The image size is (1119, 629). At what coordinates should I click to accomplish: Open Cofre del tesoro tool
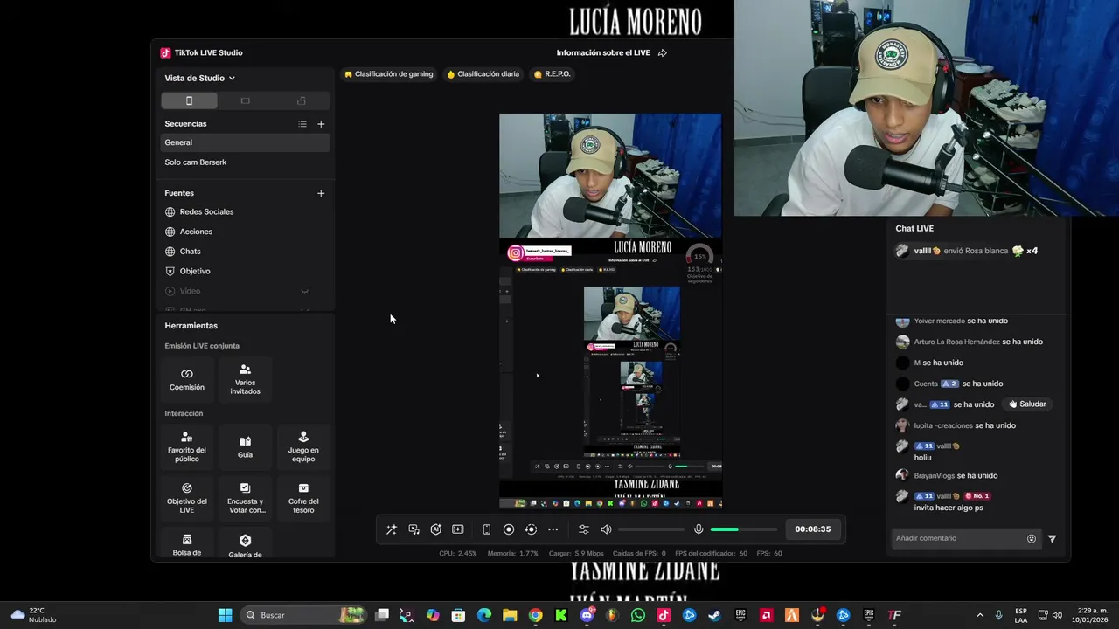pyautogui.click(x=303, y=499)
